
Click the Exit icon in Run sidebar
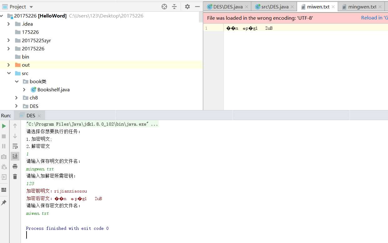(x=4, y=177)
